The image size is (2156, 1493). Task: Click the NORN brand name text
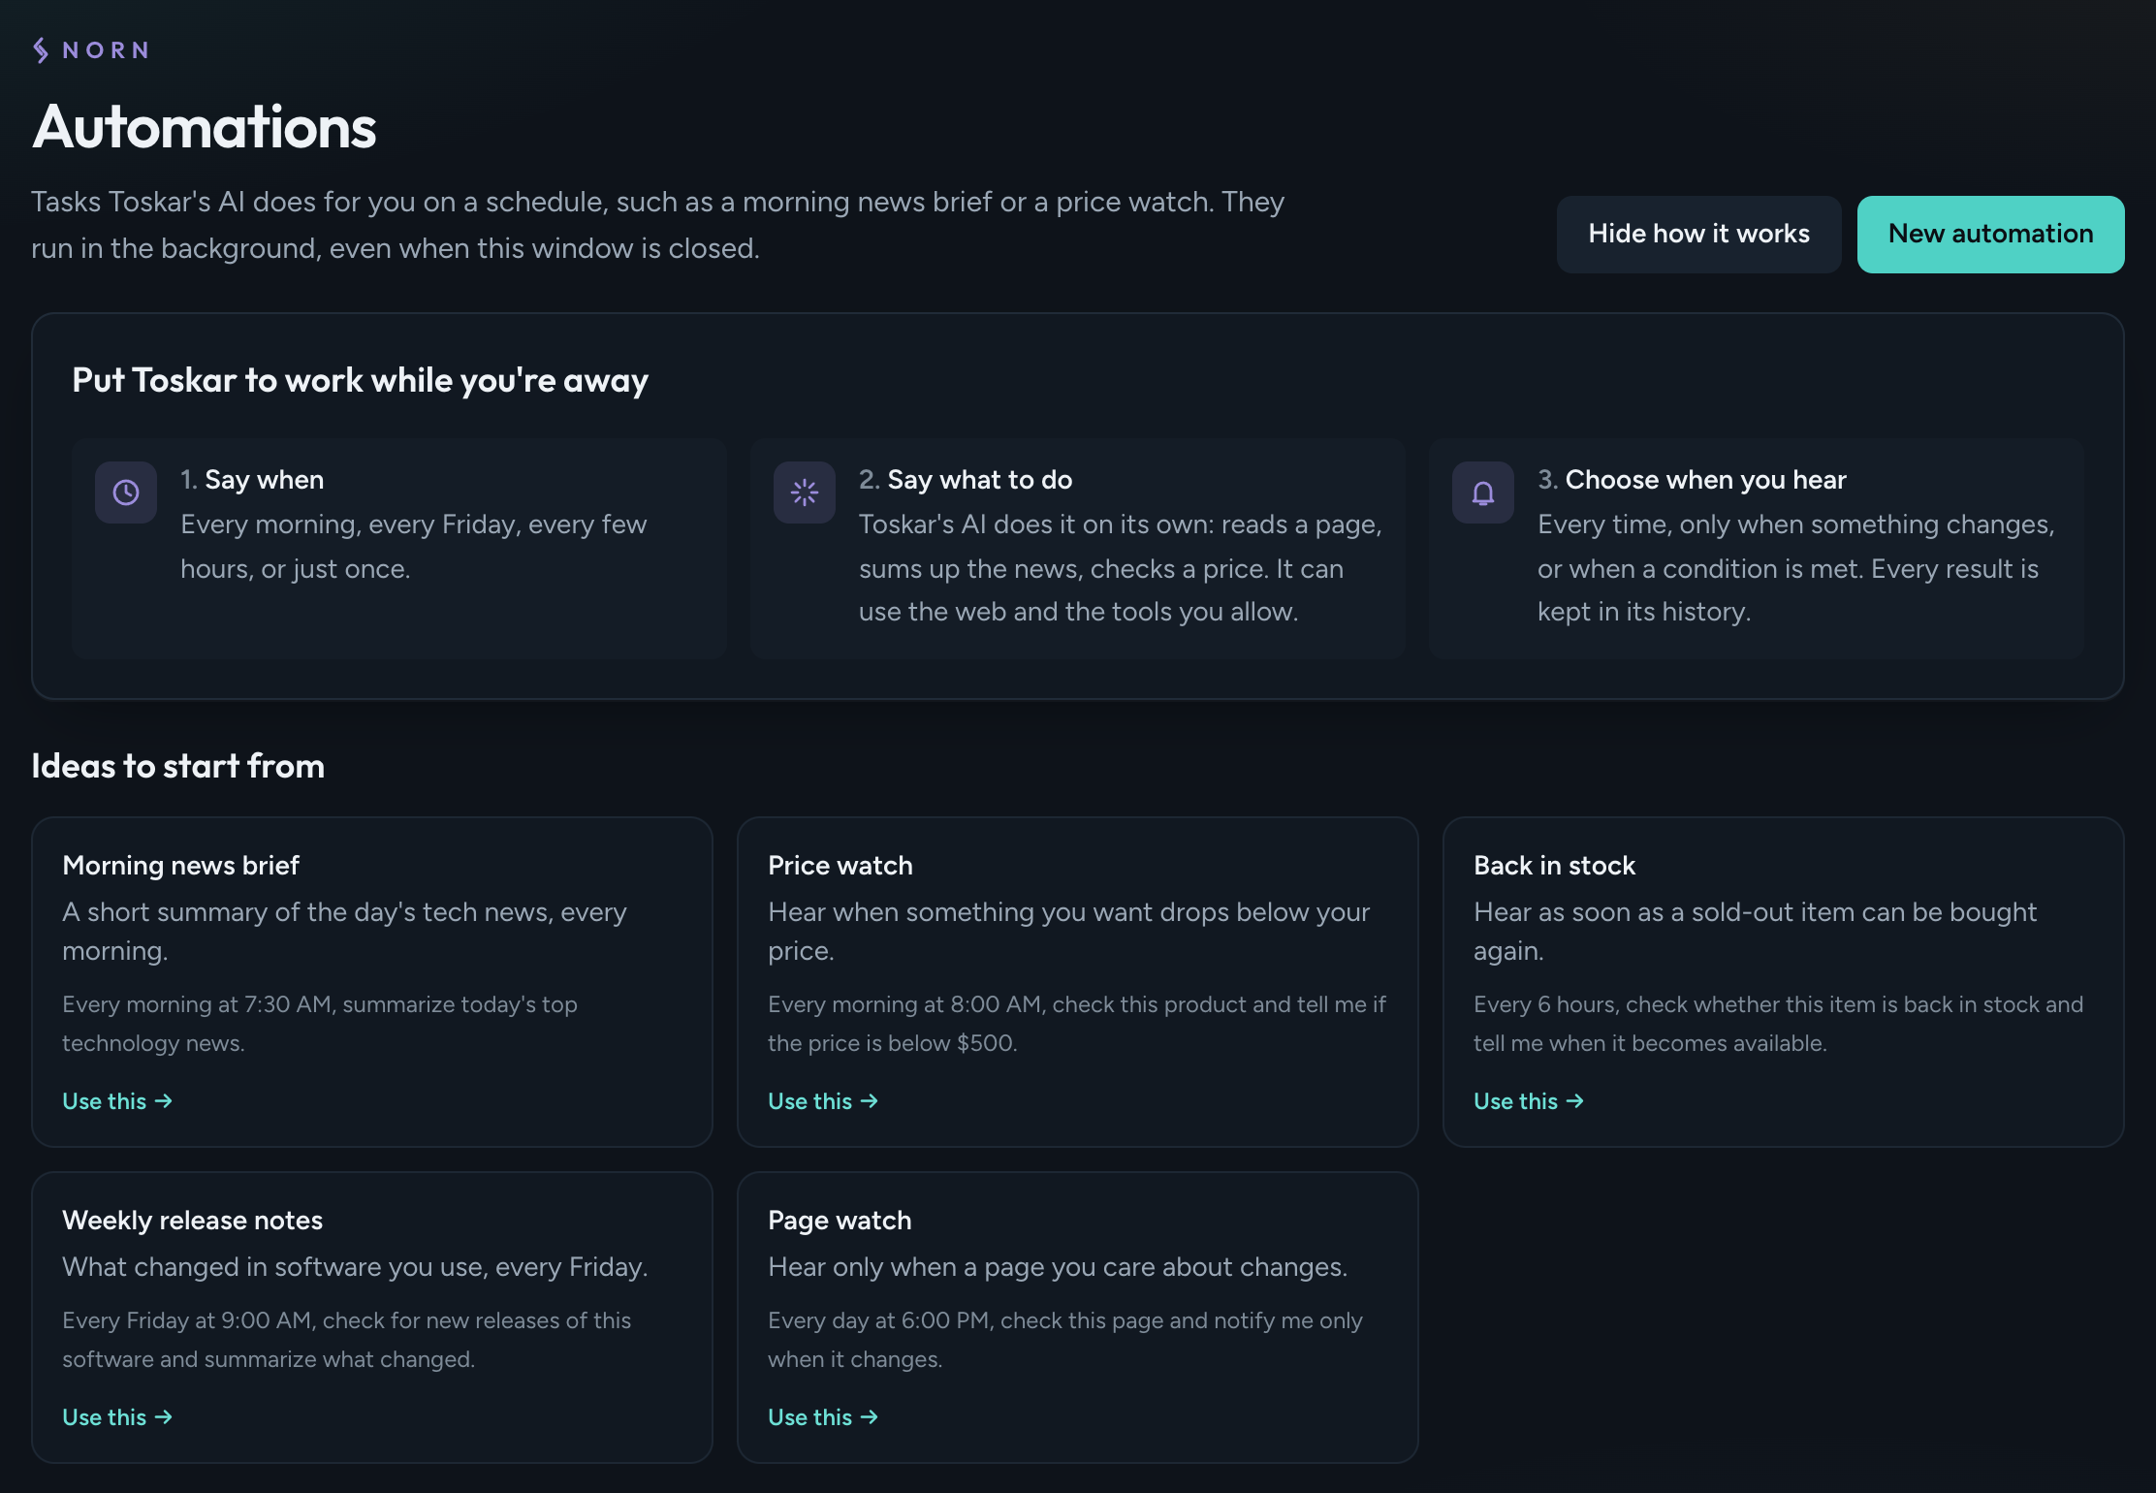pos(106,50)
